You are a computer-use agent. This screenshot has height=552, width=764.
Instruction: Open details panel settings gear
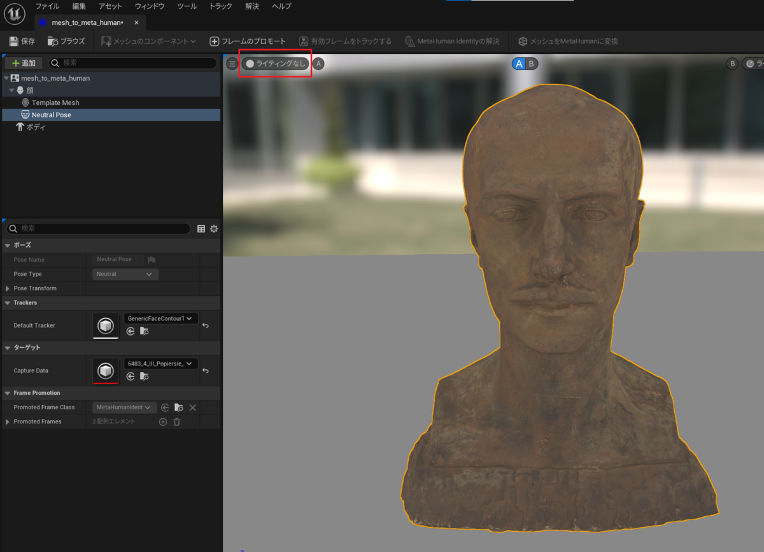pyautogui.click(x=214, y=229)
